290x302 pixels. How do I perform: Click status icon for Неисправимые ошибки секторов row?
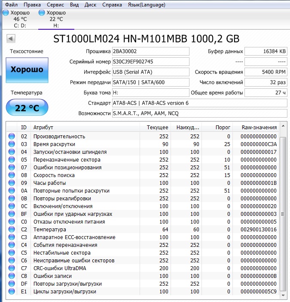pyautogui.click(x=12, y=260)
